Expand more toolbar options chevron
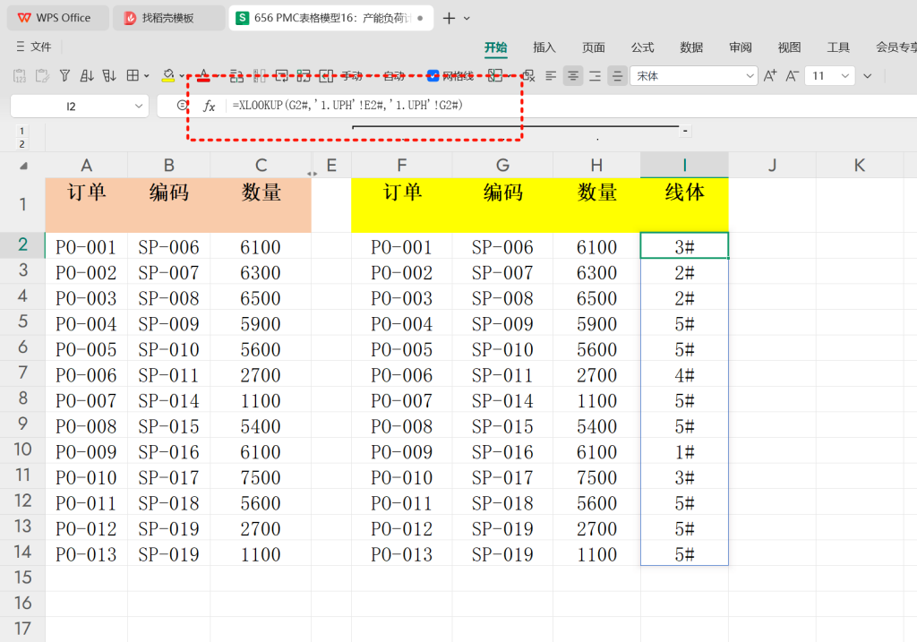Viewport: 917px width, 642px height. tap(868, 75)
